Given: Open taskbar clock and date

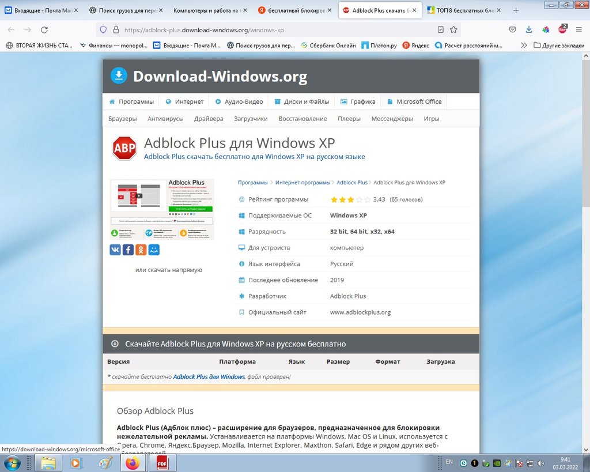Looking at the screenshot, I should click(x=565, y=463).
